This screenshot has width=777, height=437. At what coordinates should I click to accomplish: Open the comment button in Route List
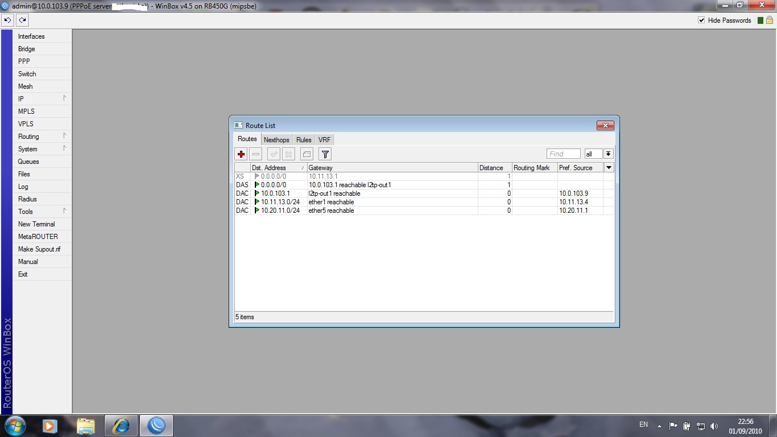click(x=307, y=154)
